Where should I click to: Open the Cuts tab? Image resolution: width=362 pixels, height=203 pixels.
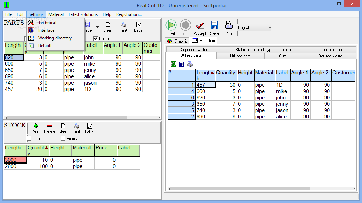coord(282,56)
